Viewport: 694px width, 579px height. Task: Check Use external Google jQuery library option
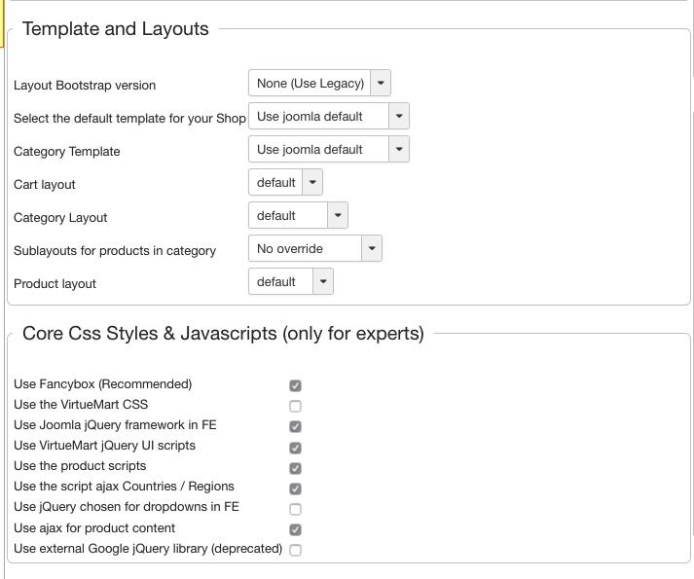click(296, 550)
